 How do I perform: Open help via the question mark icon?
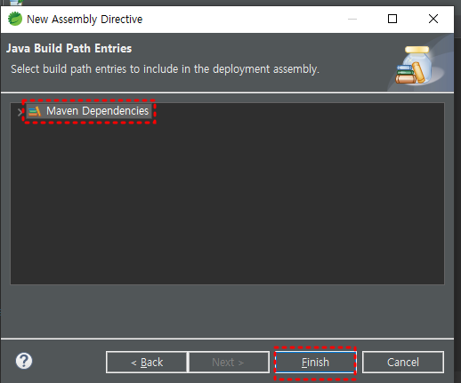pyautogui.click(x=24, y=361)
